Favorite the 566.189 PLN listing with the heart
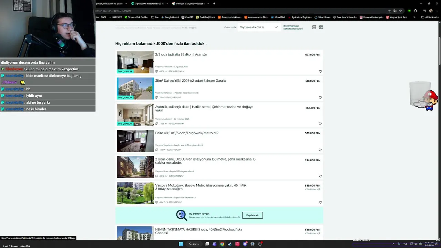 pyautogui.click(x=320, y=124)
